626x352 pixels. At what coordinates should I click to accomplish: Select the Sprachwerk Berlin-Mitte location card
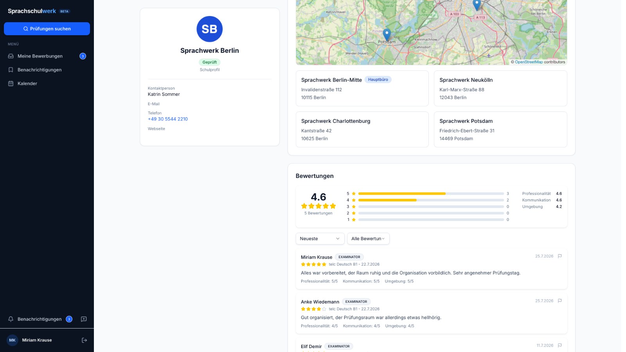(362, 88)
